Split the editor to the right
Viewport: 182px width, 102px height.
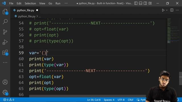click(x=172, y=10)
